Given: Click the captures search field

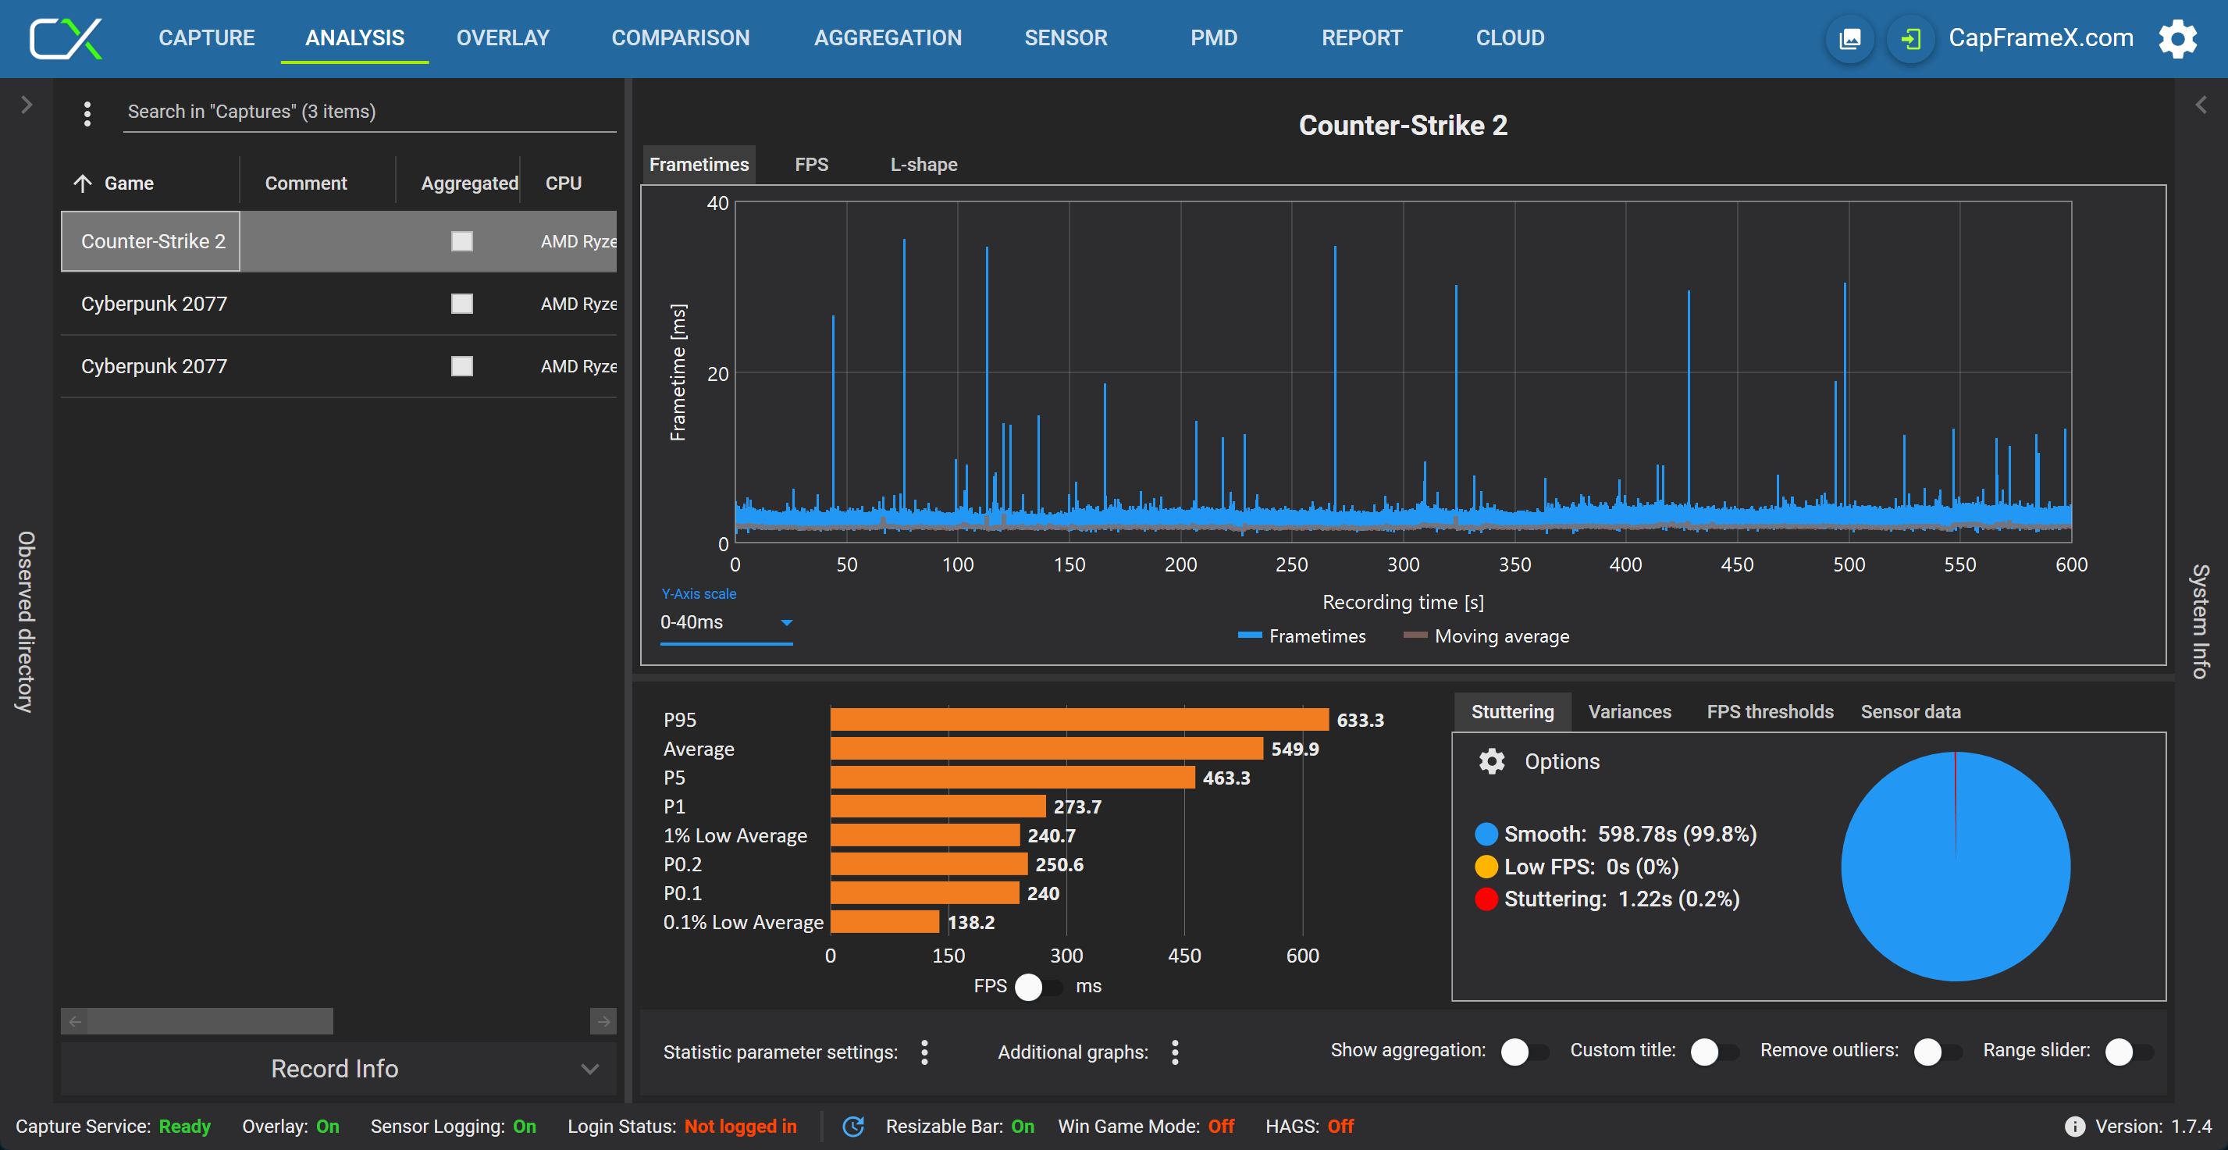Looking at the screenshot, I should click(x=369, y=112).
